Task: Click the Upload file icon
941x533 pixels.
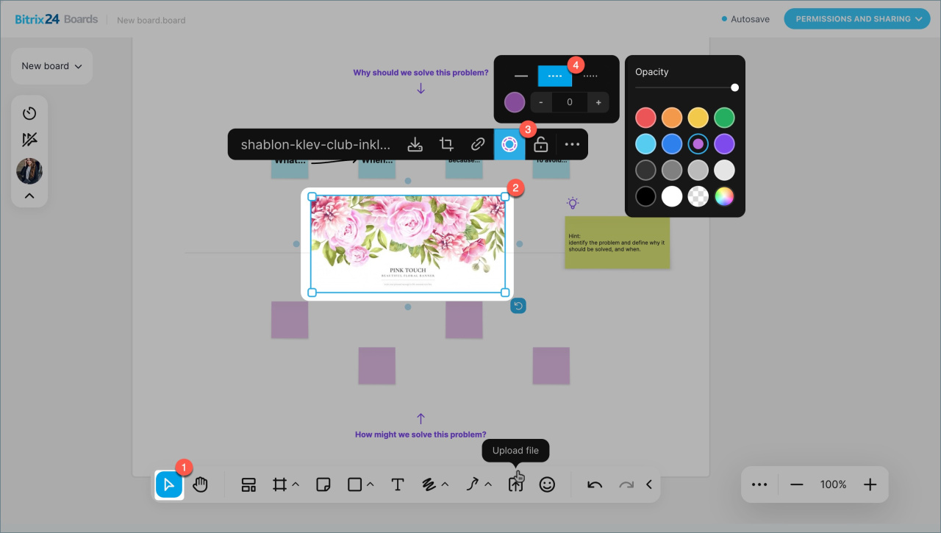Action: tap(515, 484)
